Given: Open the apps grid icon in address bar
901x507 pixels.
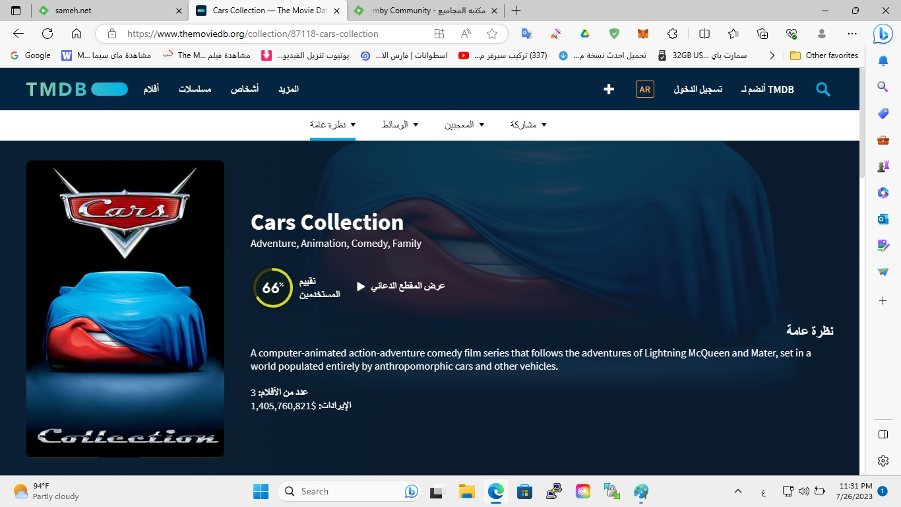Looking at the screenshot, I should [439, 34].
